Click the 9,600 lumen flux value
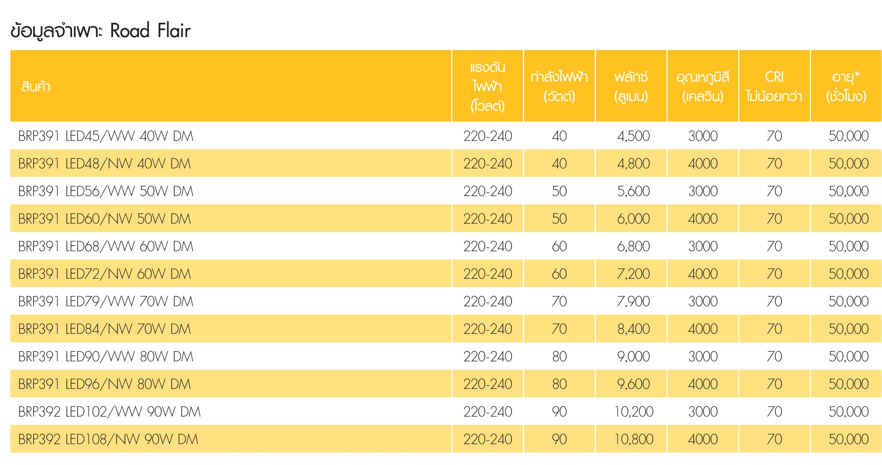The height and width of the screenshot is (465, 882). (x=633, y=384)
